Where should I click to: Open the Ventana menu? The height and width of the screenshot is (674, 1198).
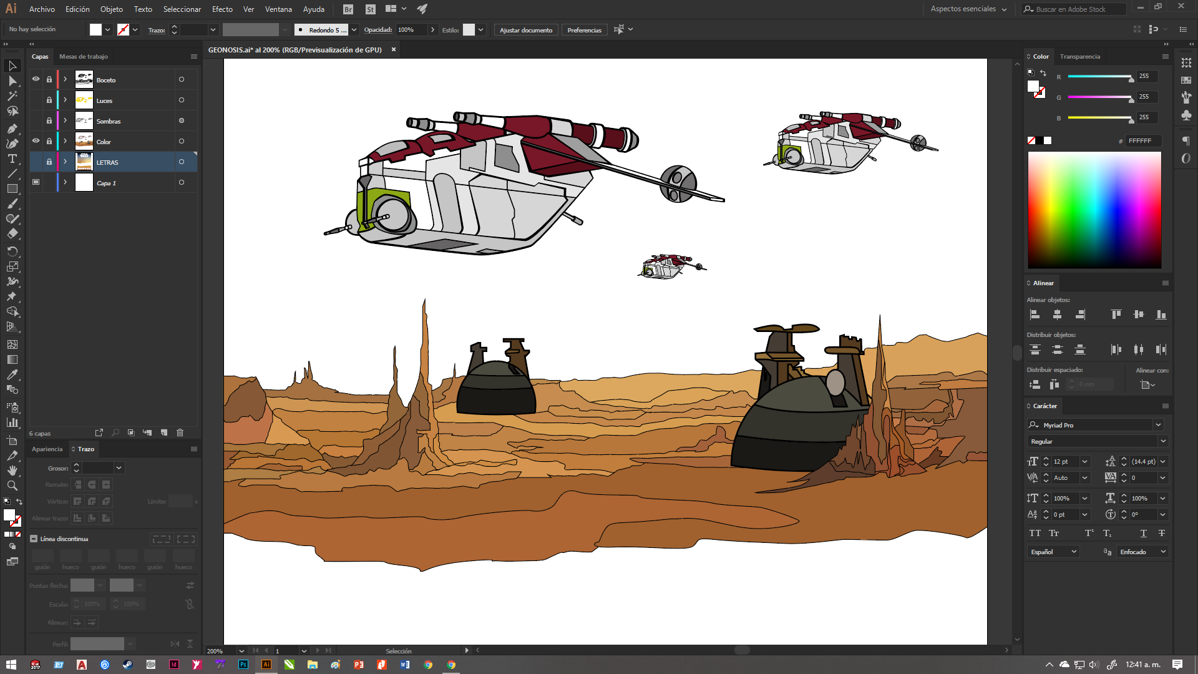(278, 9)
